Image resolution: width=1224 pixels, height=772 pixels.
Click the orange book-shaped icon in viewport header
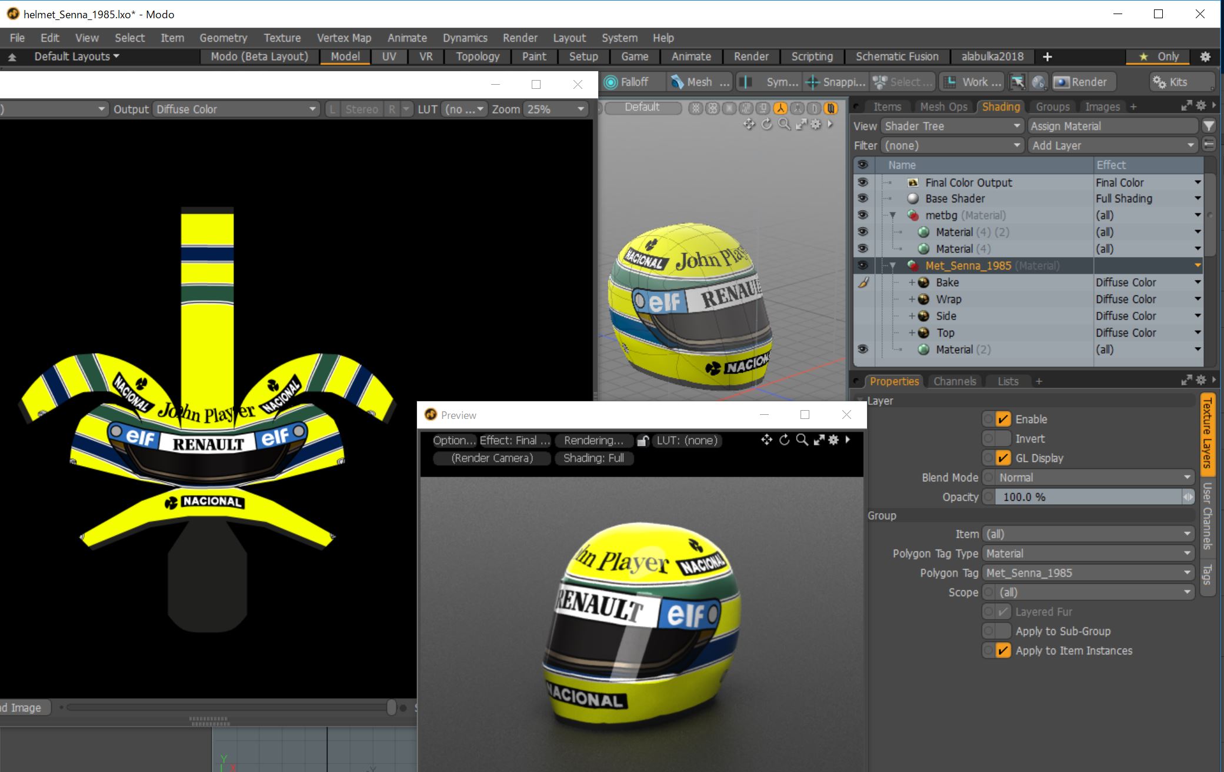click(831, 108)
